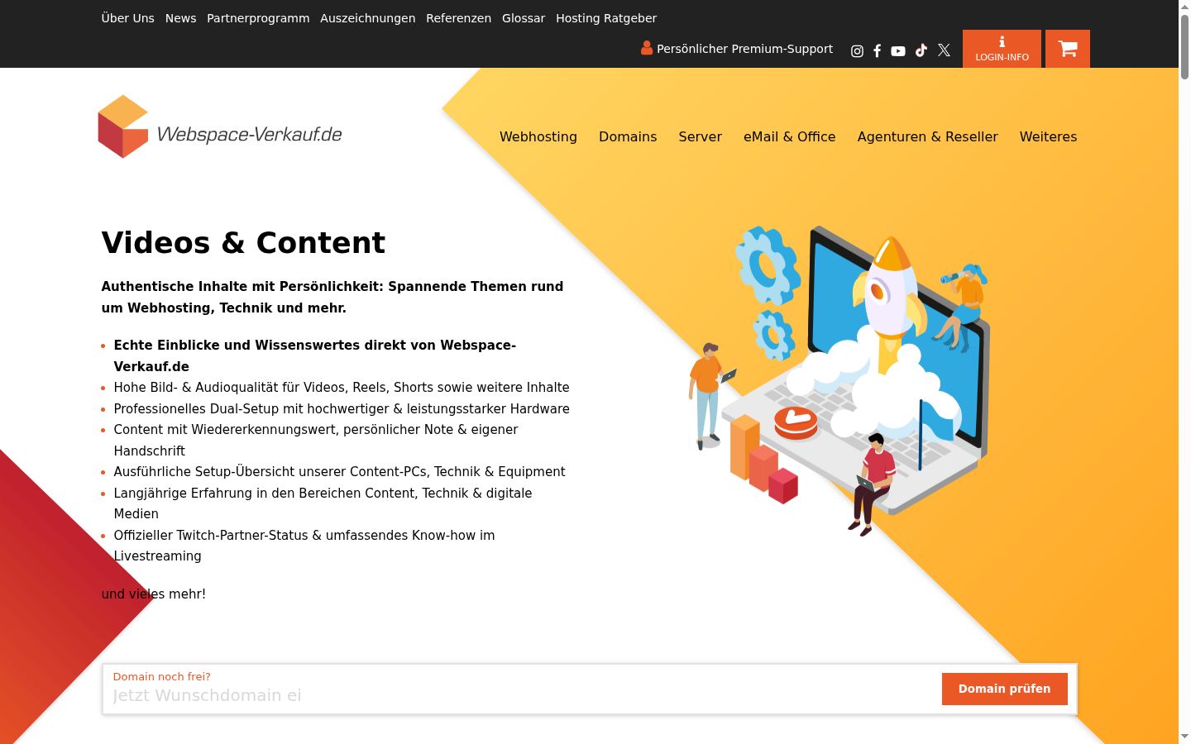This screenshot has height=744, width=1191.
Task: Click the scrollbar up arrow
Action: pyautogui.click(x=1184, y=7)
